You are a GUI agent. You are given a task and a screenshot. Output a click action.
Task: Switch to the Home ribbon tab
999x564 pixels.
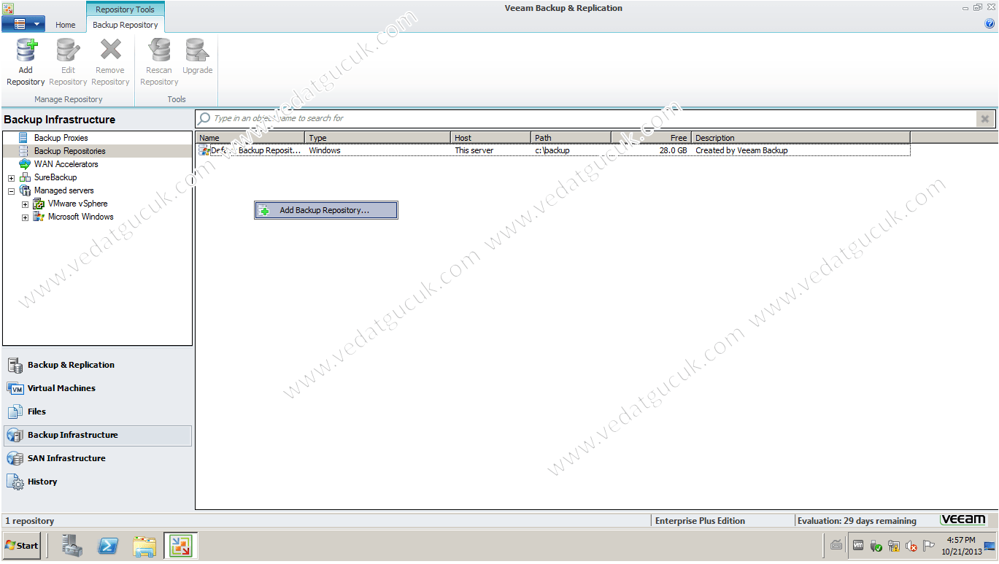66,25
